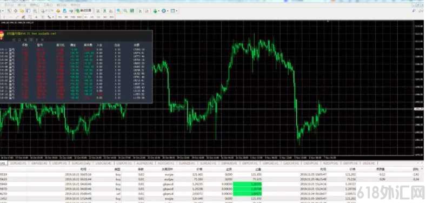Viewport: 426px width, 203px height.
Task: Select the line chart type icon
Action: click(x=111, y=11)
